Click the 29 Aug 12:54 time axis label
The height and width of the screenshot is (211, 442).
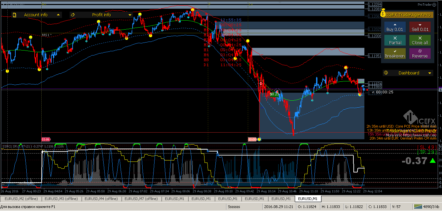point(373,191)
